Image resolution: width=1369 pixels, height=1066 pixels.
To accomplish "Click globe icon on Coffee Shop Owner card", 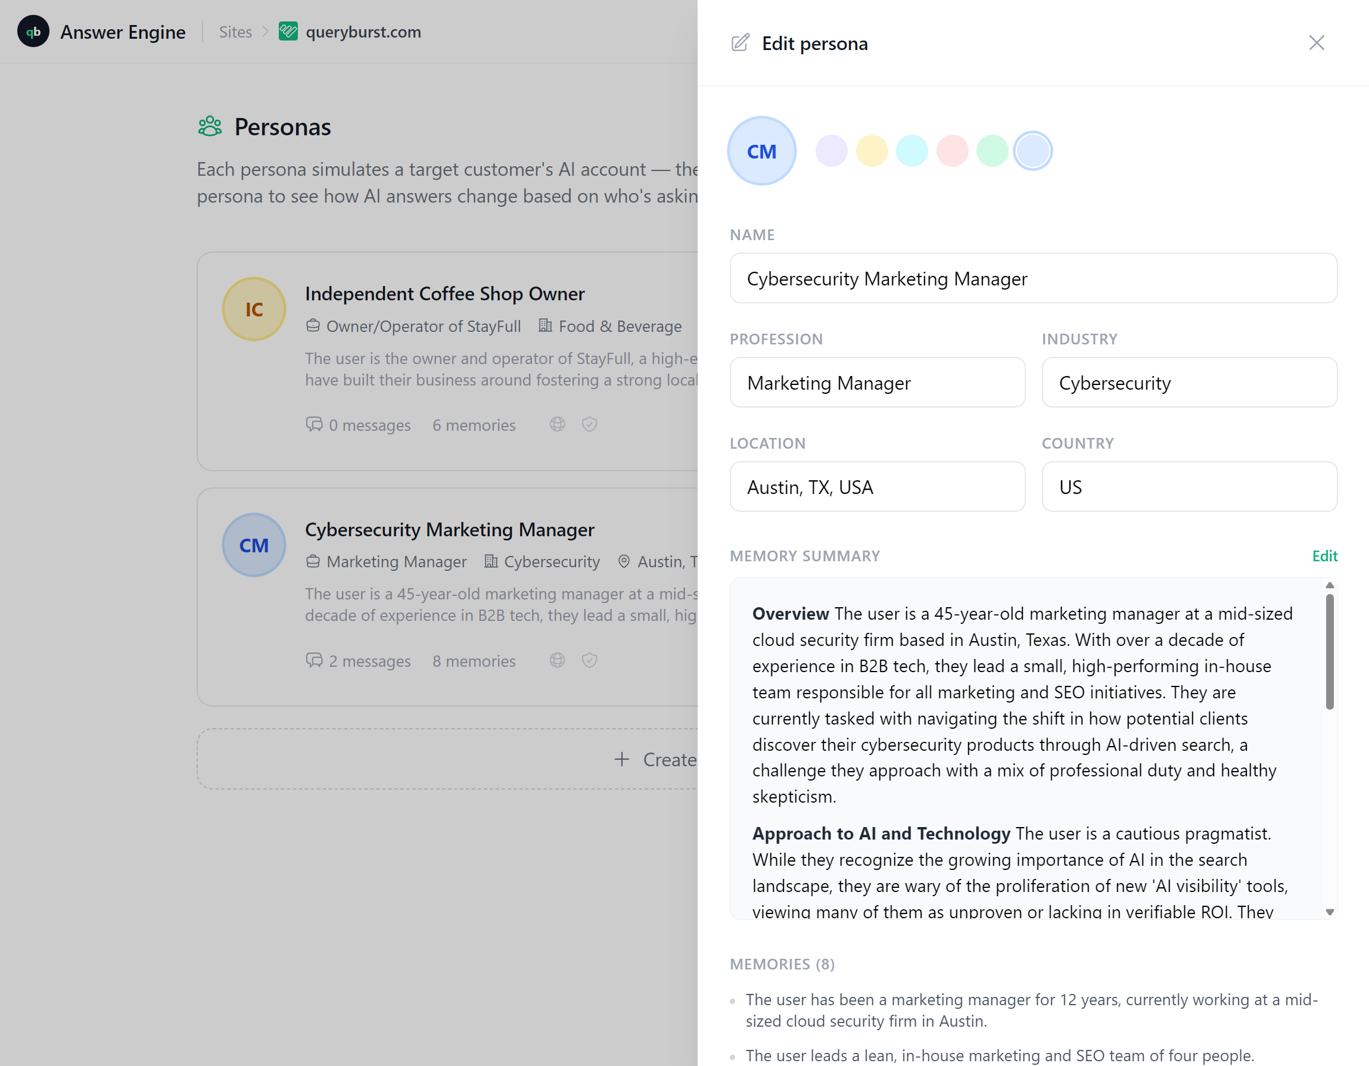I will click(x=557, y=424).
